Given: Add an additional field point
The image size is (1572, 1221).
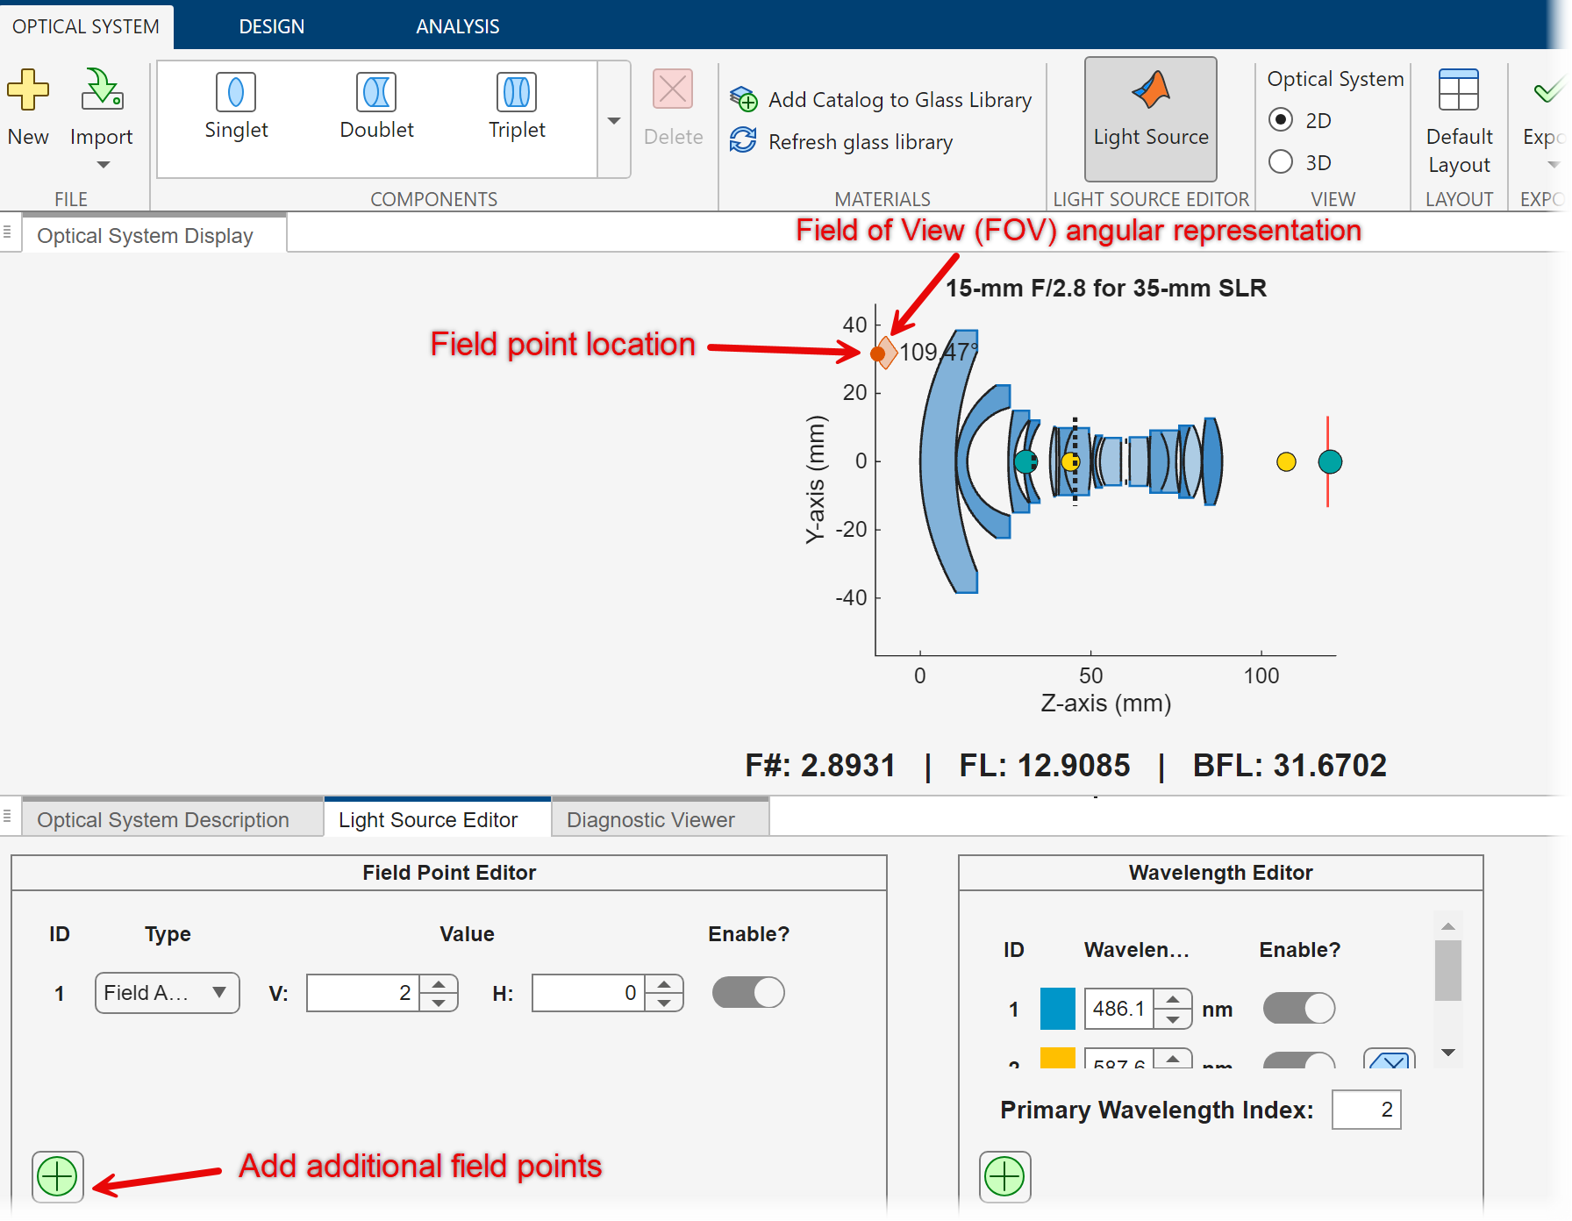Looking at the screenshot, I should coord(57,1177).
